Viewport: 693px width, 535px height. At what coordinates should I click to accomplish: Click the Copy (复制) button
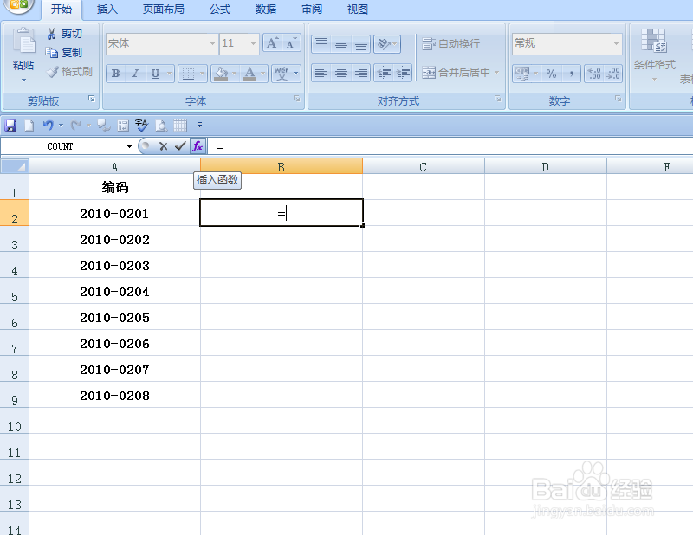tap(64, 53)
